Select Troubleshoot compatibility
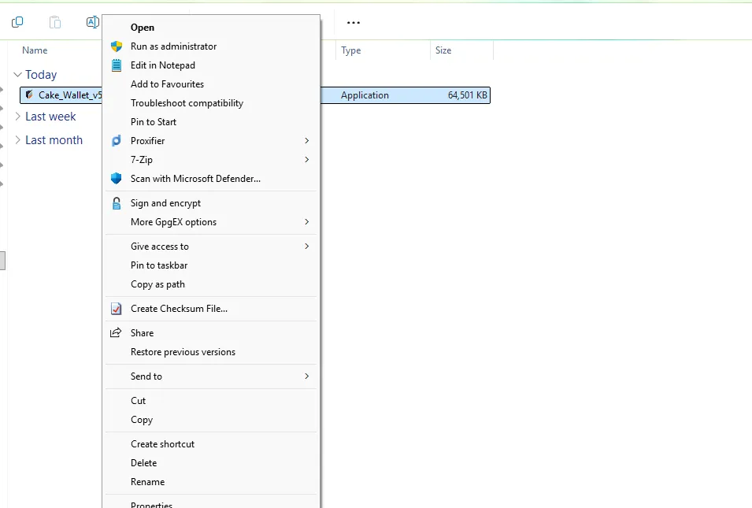 211,103
